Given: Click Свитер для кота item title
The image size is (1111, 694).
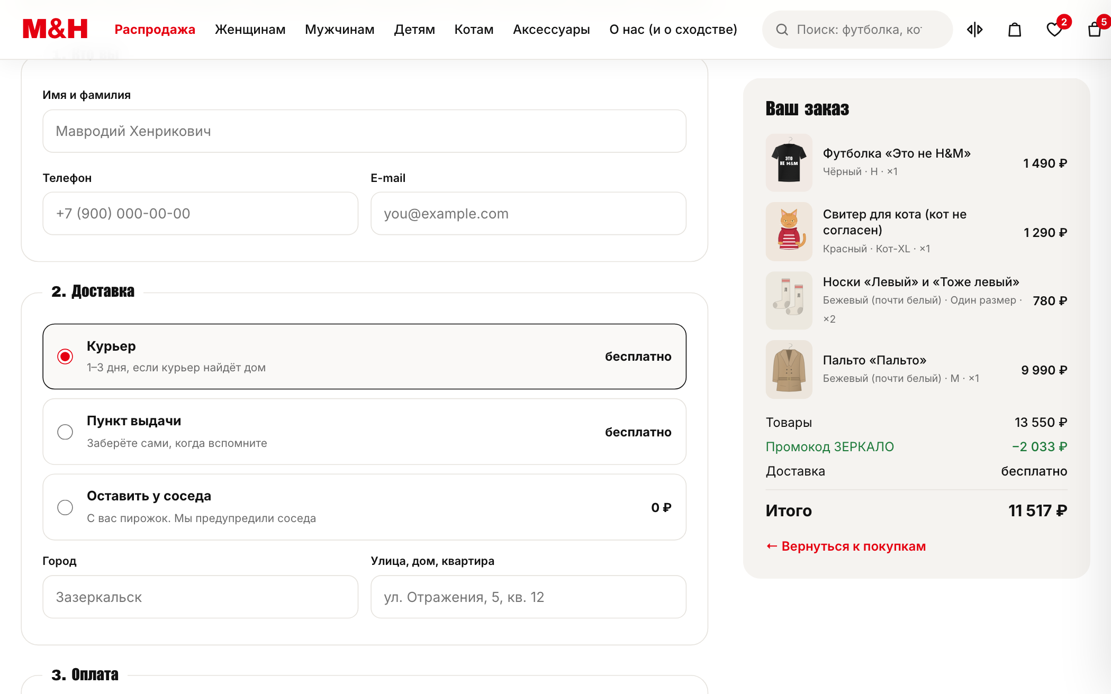Looking at the screenshot, I should [895, 222].
